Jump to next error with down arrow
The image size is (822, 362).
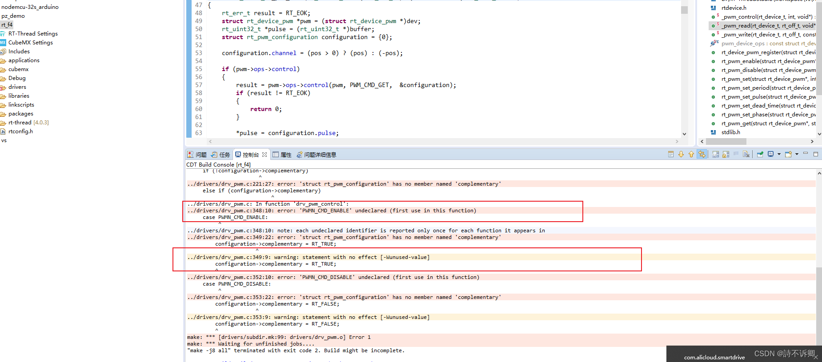coord(681,154)
